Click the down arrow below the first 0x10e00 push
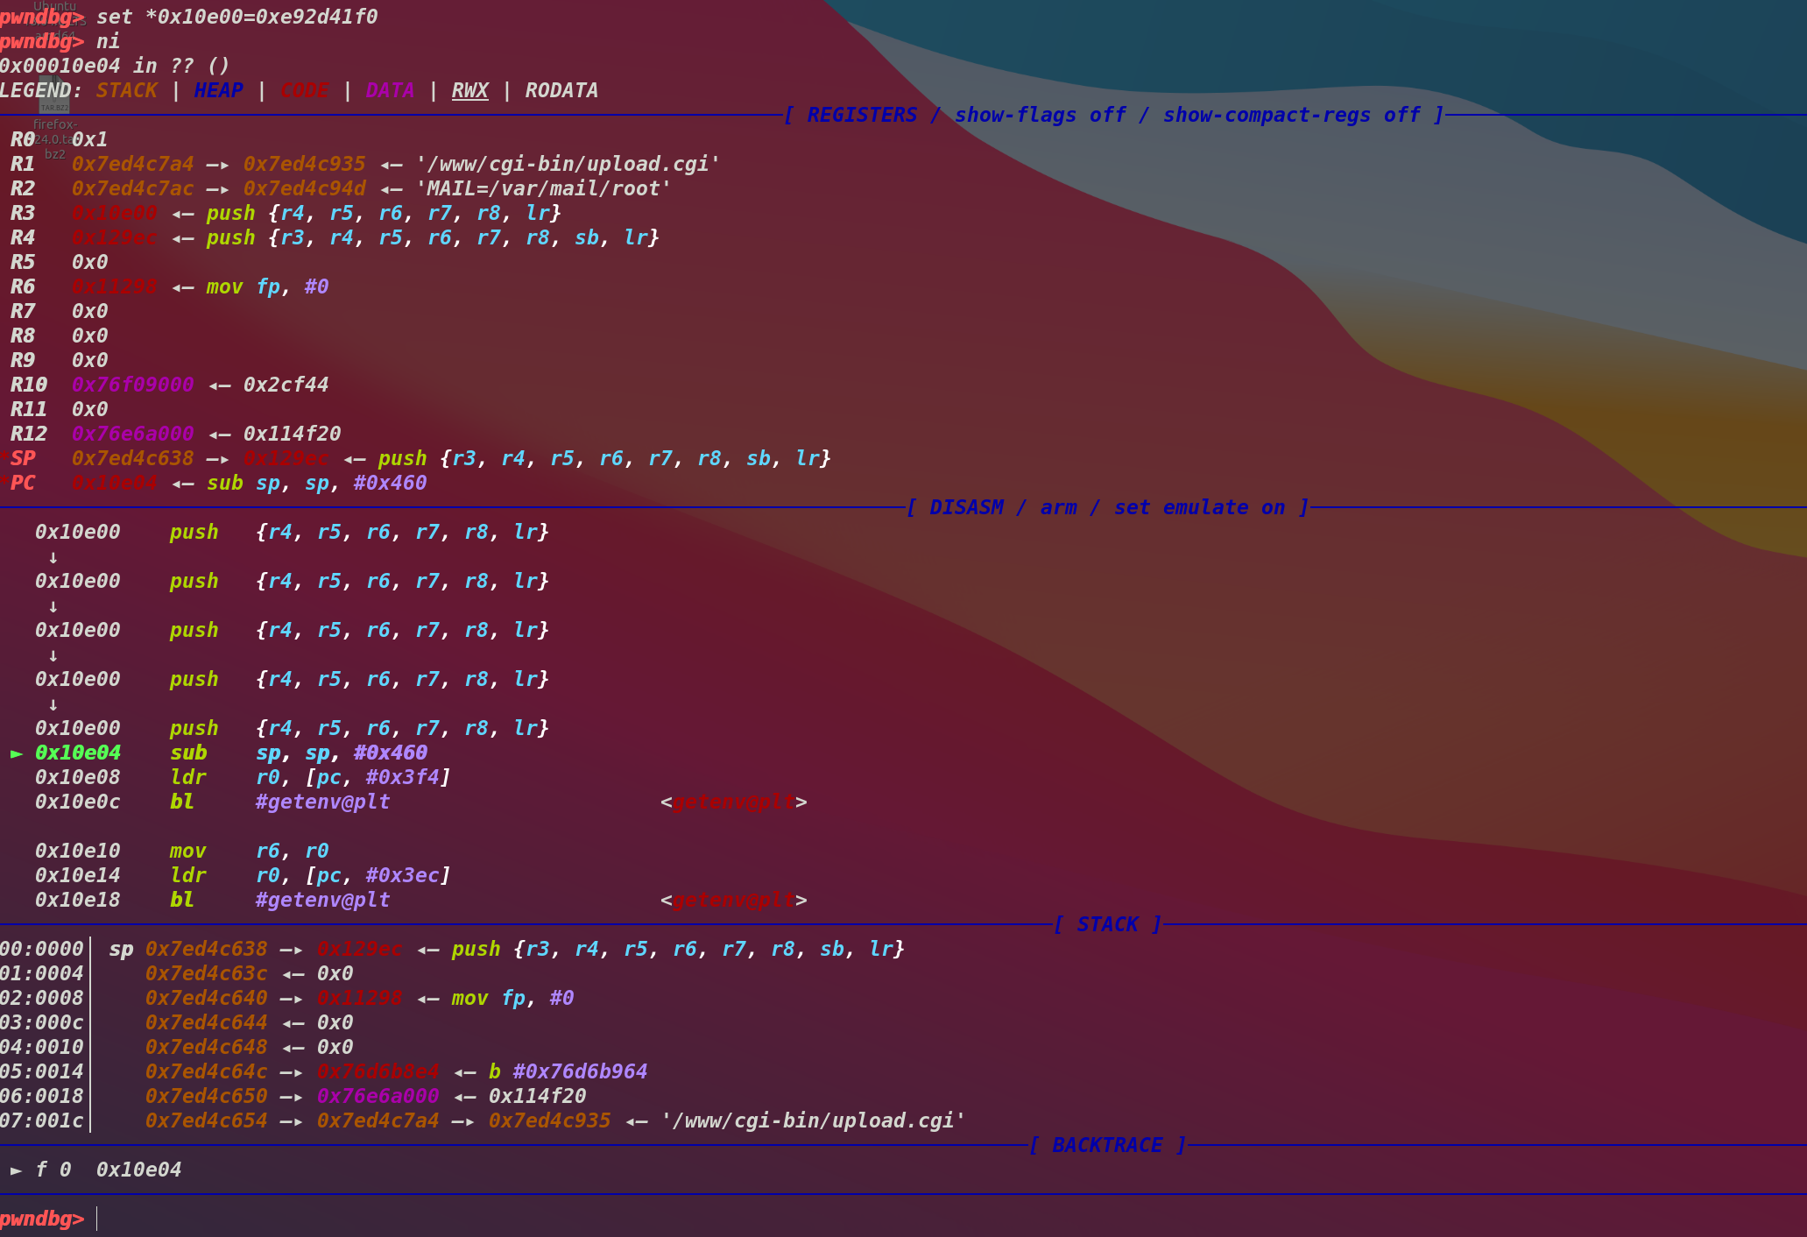Viewport: 1807px width, 1237px height. [x=53, y=558]
